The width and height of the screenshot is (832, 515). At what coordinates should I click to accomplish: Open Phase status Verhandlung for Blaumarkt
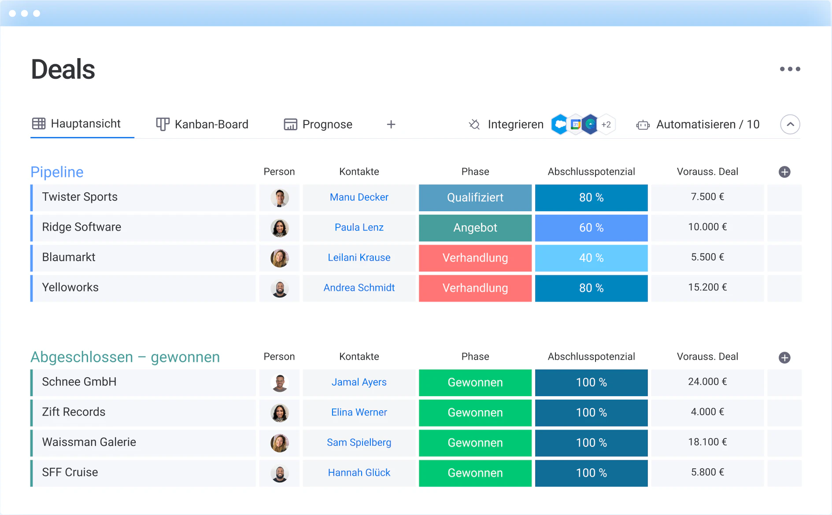(475, 258)
